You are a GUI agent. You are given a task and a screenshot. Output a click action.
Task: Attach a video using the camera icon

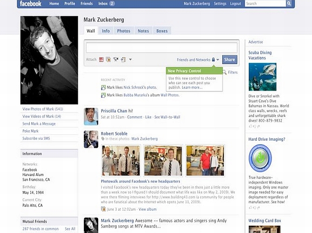[116, 59]
